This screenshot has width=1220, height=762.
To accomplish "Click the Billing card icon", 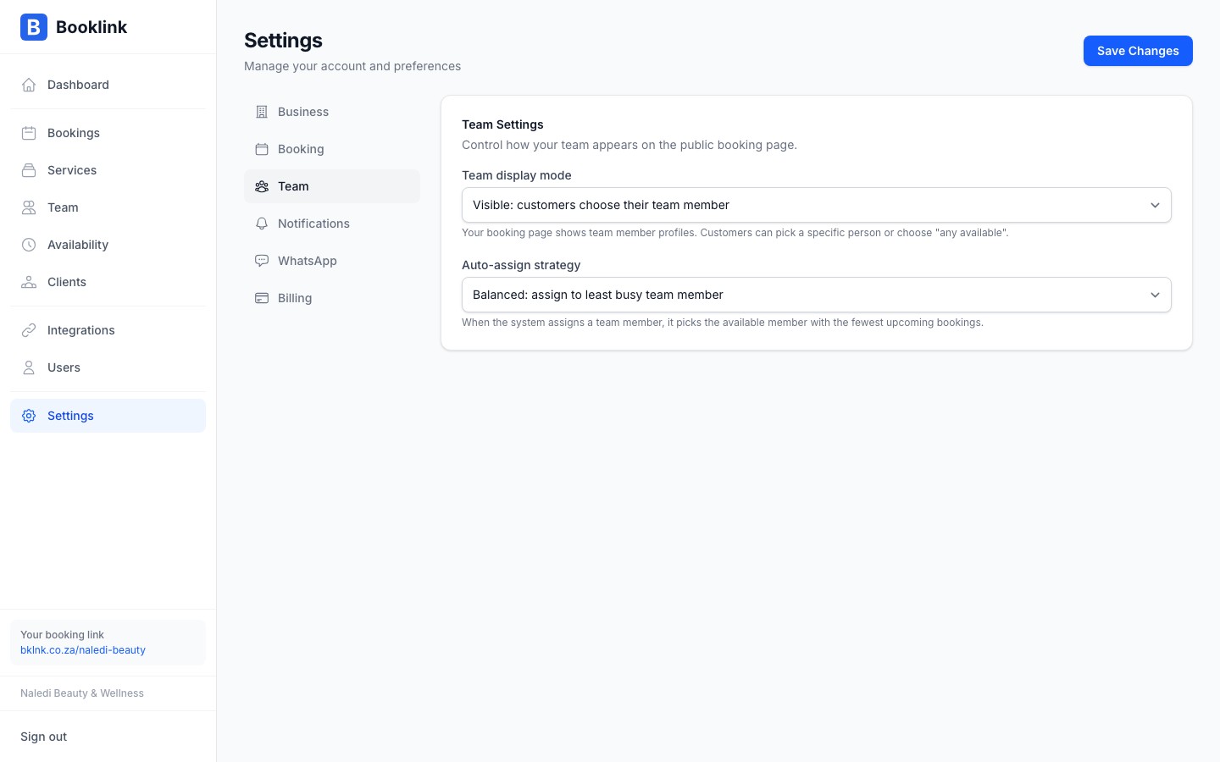I will coord(262,298).
